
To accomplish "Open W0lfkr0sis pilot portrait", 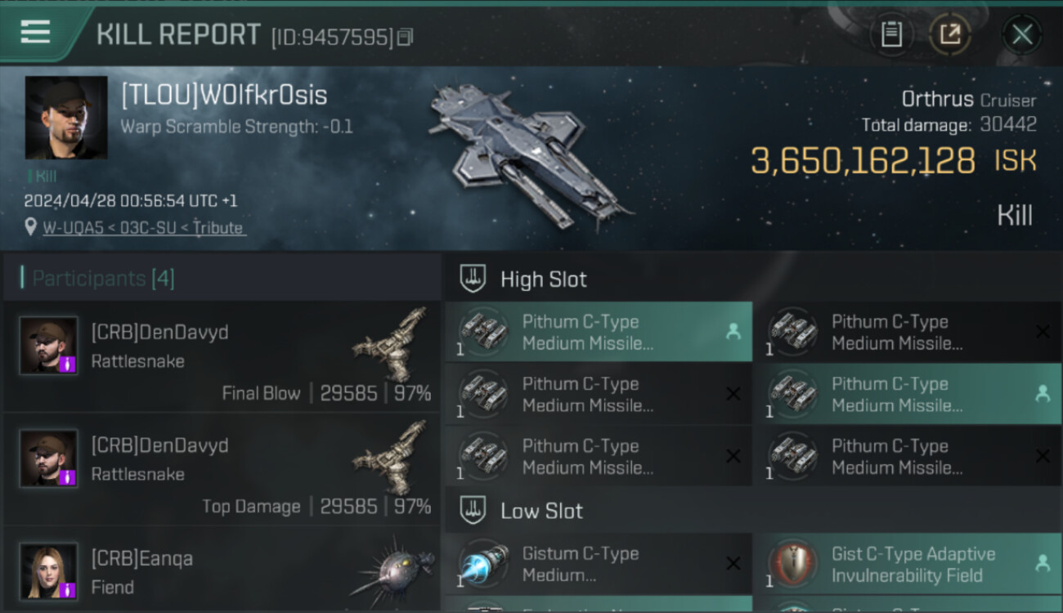I will pyautogui.click(x=66, y=118).
